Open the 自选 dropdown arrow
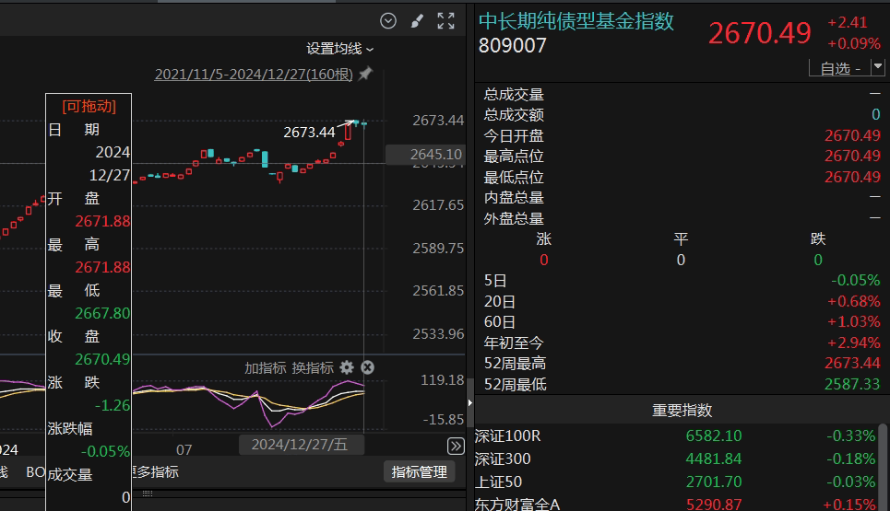The height and width of the screenshot is (511, 890). click(x=878, y=67)
